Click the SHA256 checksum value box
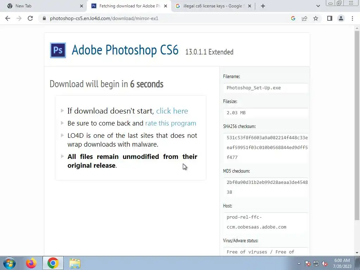360x270 pixels. 265,148
